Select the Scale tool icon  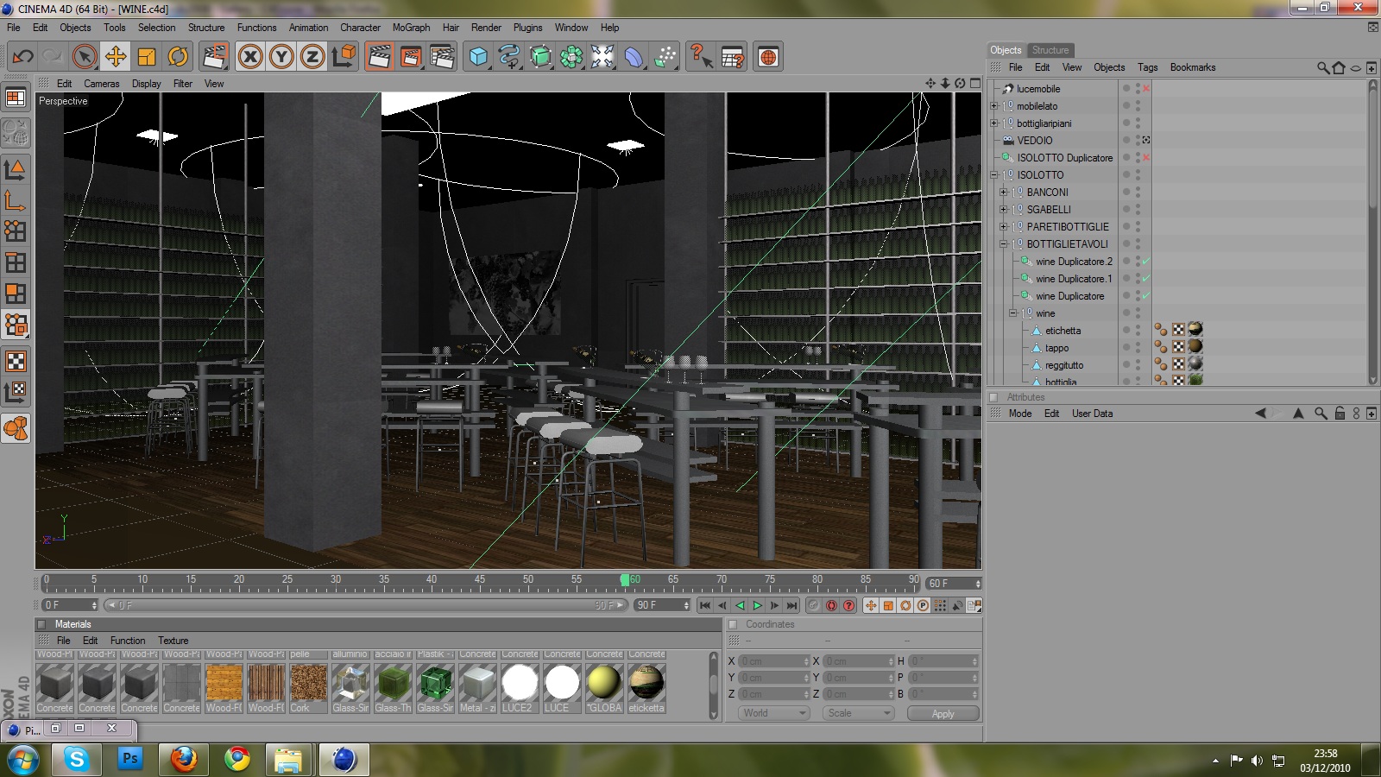147,57
